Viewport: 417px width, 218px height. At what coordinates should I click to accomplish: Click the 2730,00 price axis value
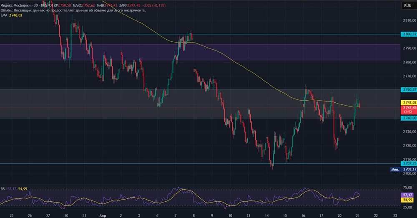pos(409,132)
